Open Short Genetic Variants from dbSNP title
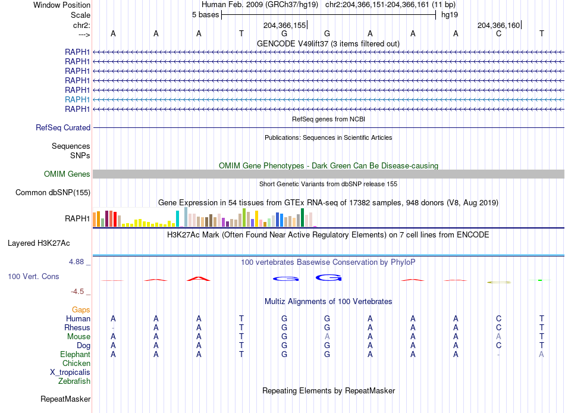Image resolution: width=565 pixels, height=413 pixels. tap(328, 184)
